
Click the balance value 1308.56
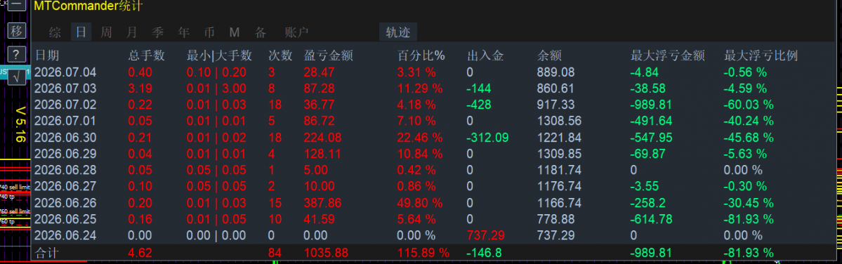(559, 121)
